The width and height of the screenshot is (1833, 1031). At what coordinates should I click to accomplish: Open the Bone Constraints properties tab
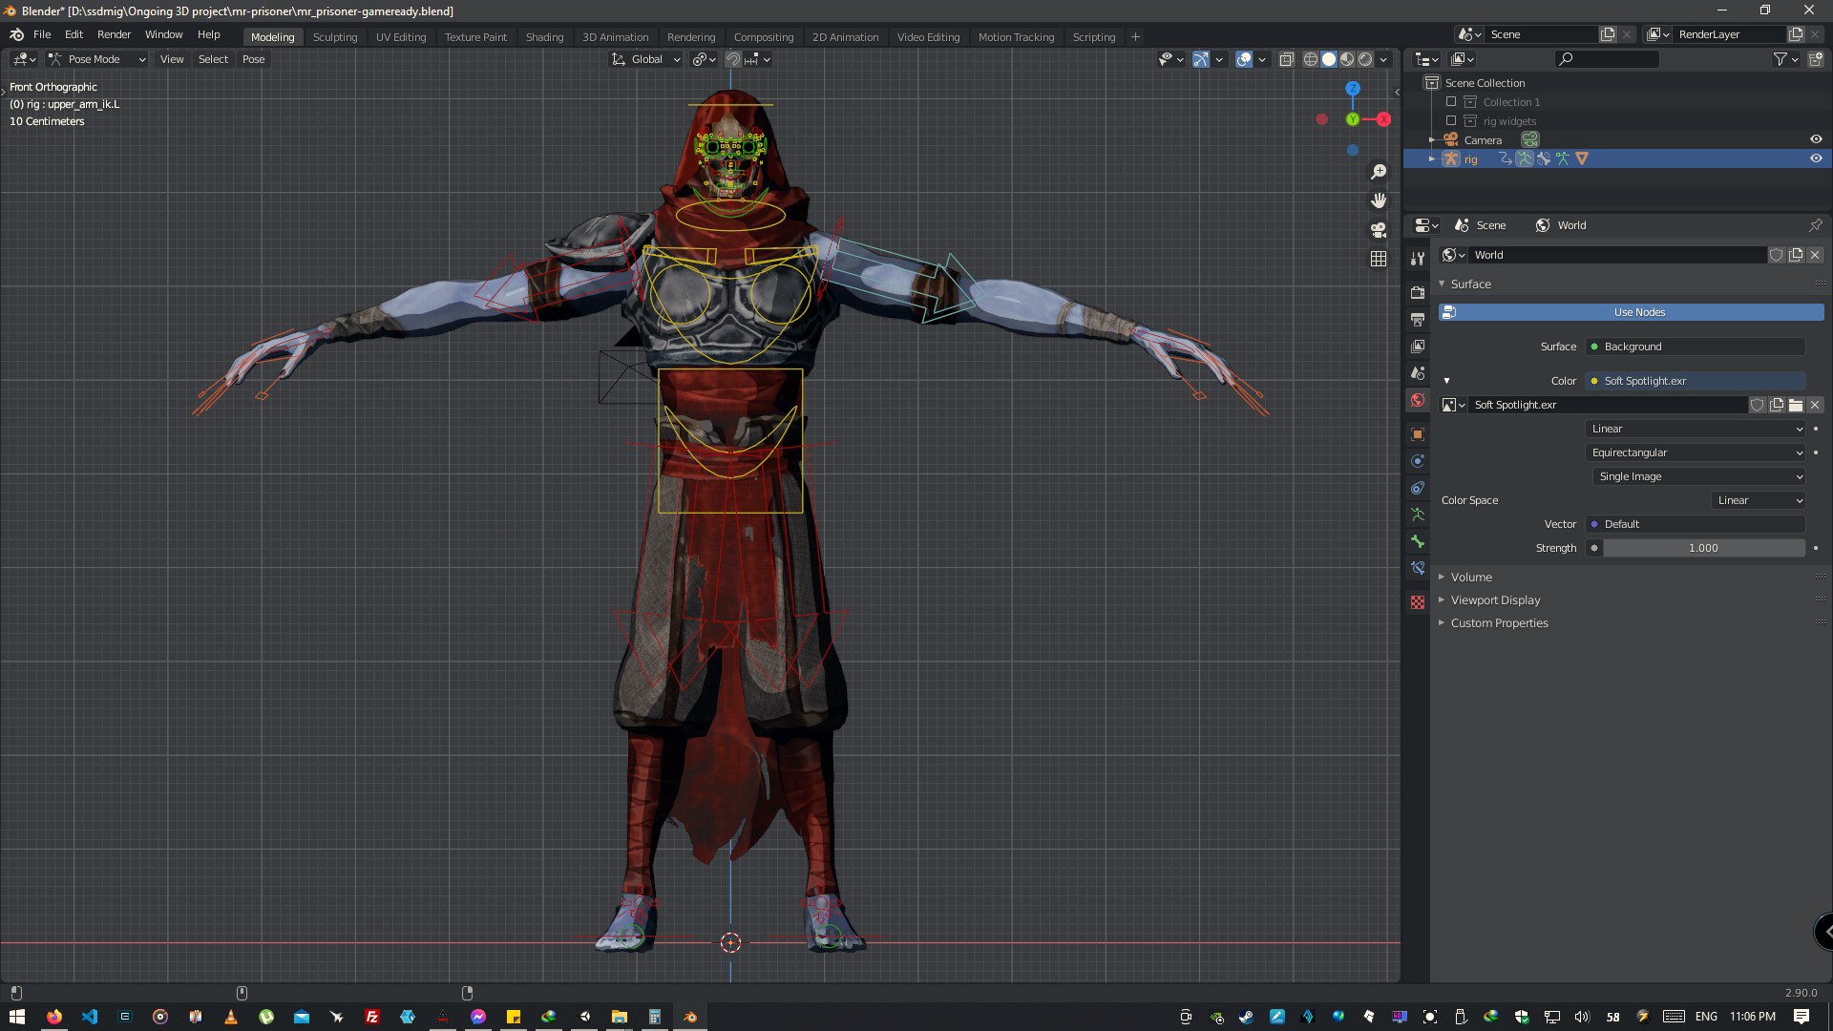tap(1418, 568)
